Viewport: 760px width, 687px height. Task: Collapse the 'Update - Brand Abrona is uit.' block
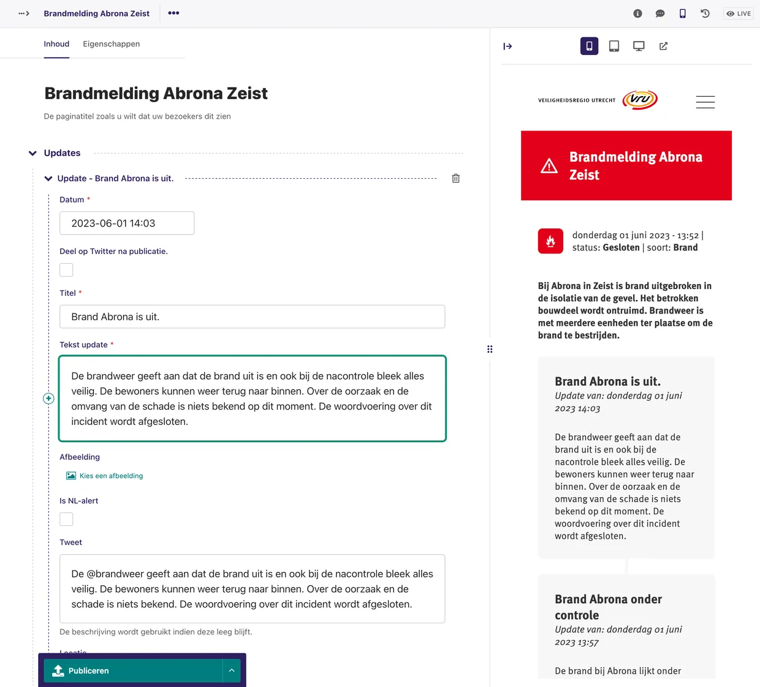[48, 178]
